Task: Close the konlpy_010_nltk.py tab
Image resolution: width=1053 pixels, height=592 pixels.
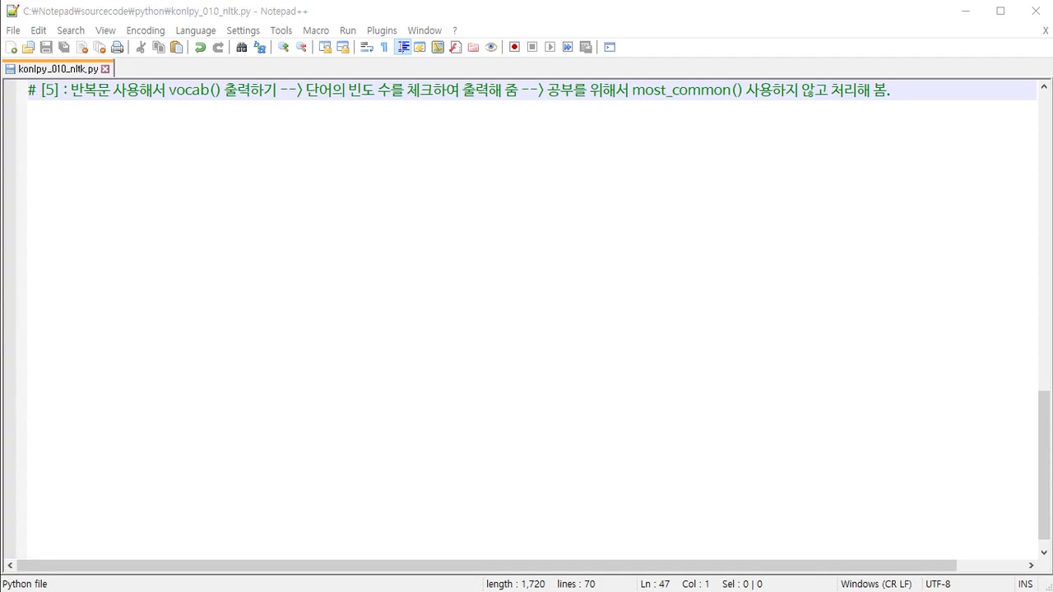Action: [x=105, y=69]
